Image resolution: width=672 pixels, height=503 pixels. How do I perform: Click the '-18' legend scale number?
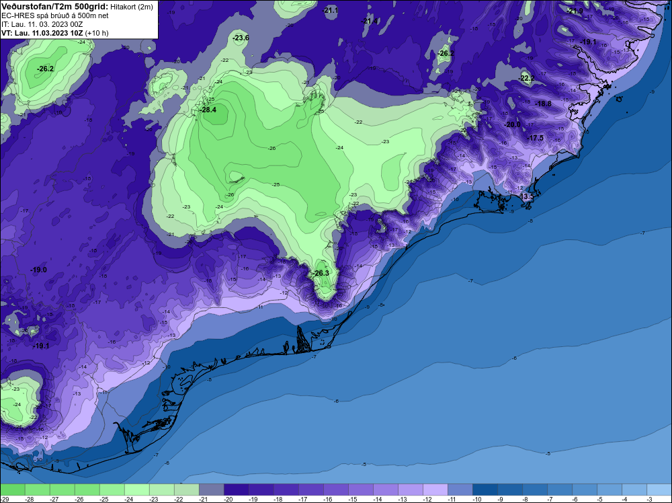[278, 499]
